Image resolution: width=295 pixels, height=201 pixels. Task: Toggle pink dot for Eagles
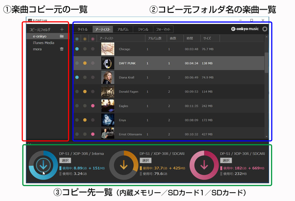[93, 106]
